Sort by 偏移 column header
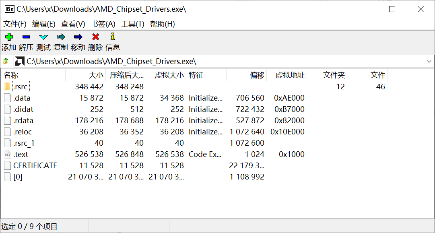 246,75
